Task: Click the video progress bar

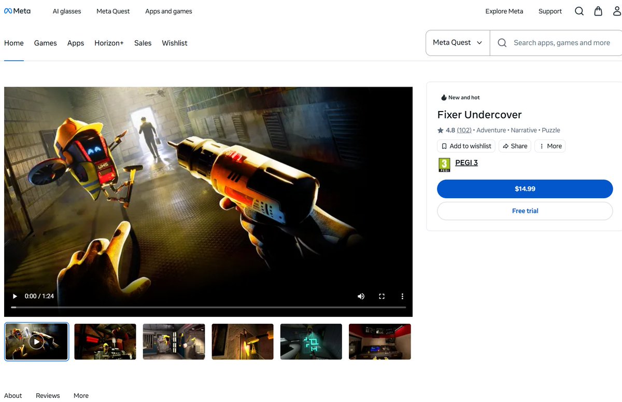Action: point(208,307)
